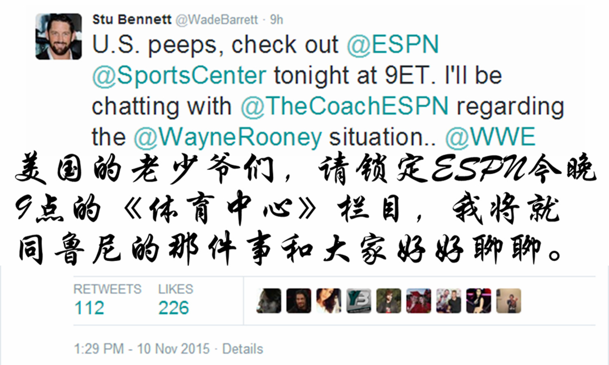Click the 9h tweet timestamp
The height and width of the screenshot is (365, 609).
tap(276, 20)
